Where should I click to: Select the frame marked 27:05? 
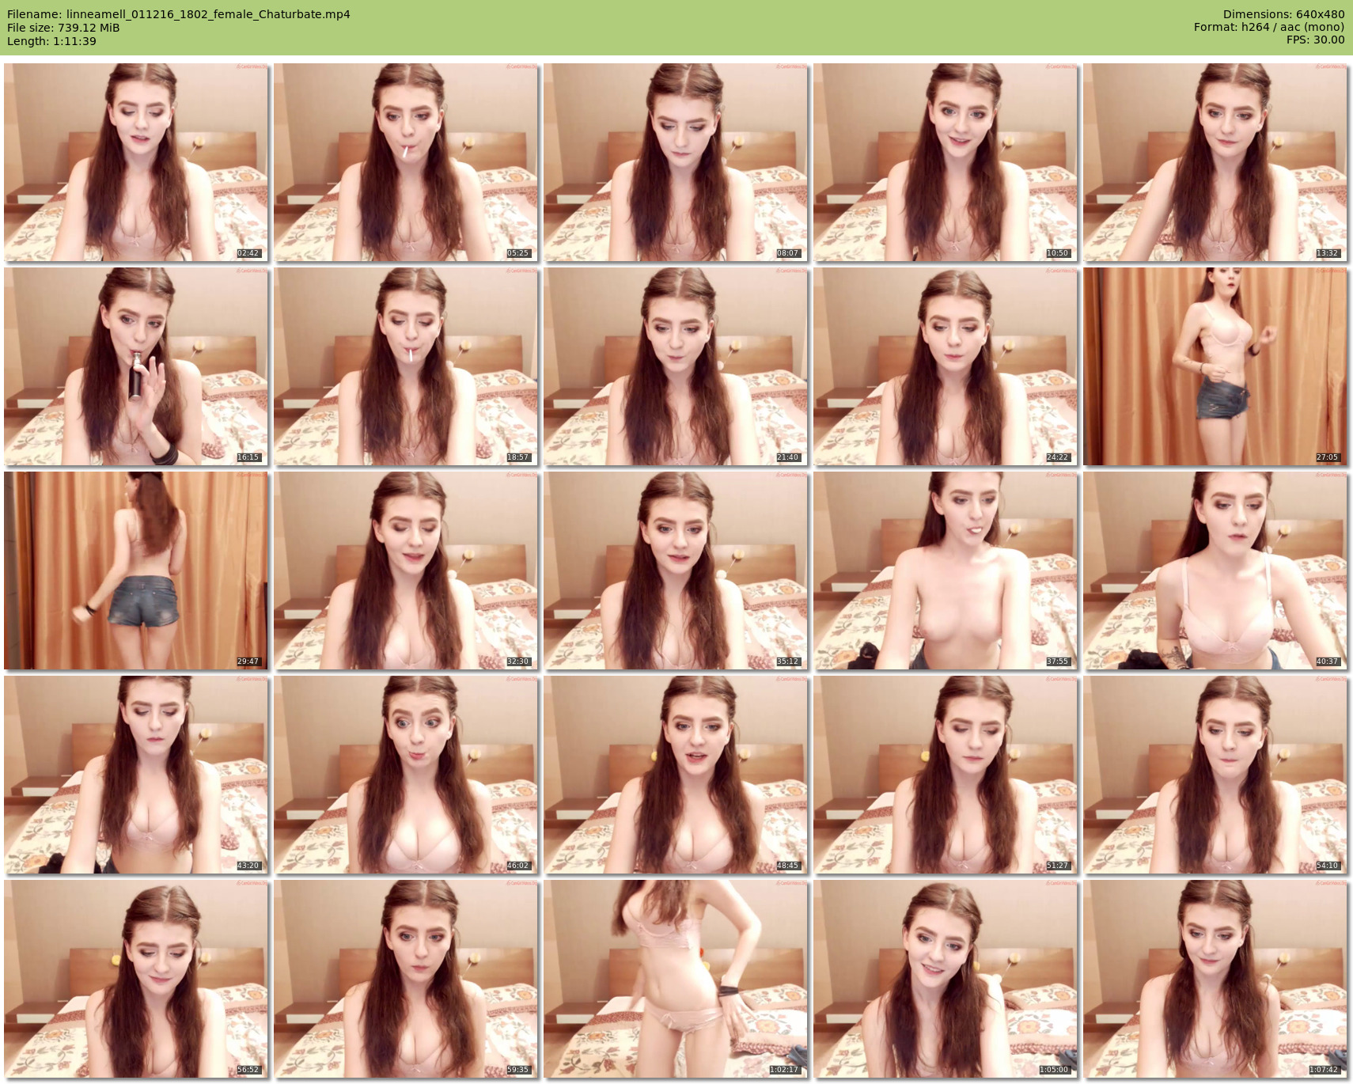1215,366
